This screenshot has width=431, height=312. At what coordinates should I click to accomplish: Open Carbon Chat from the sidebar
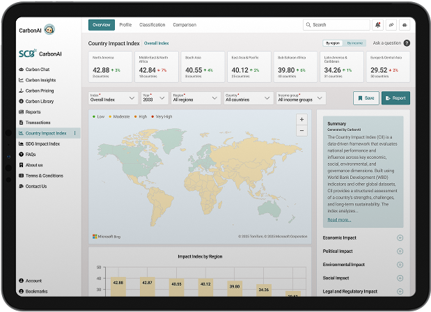[38, 70]
